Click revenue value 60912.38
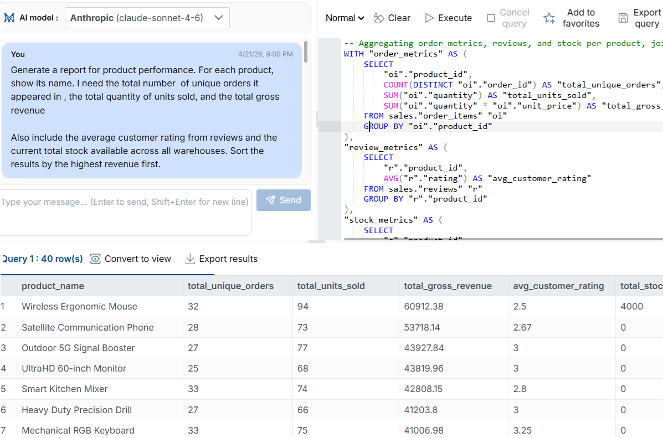Image resolution: width=663 pixels, height=438 pixels. tap(423, 307)
